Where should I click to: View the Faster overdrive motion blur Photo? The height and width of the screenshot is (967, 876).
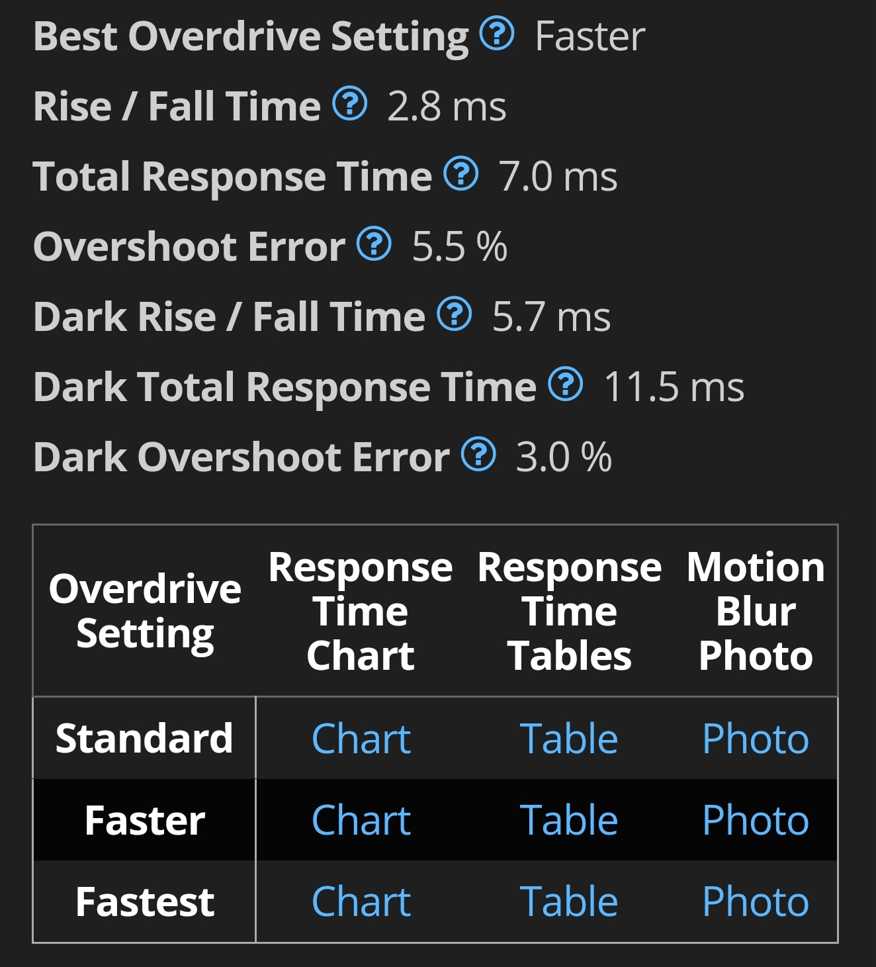point(755,821)
